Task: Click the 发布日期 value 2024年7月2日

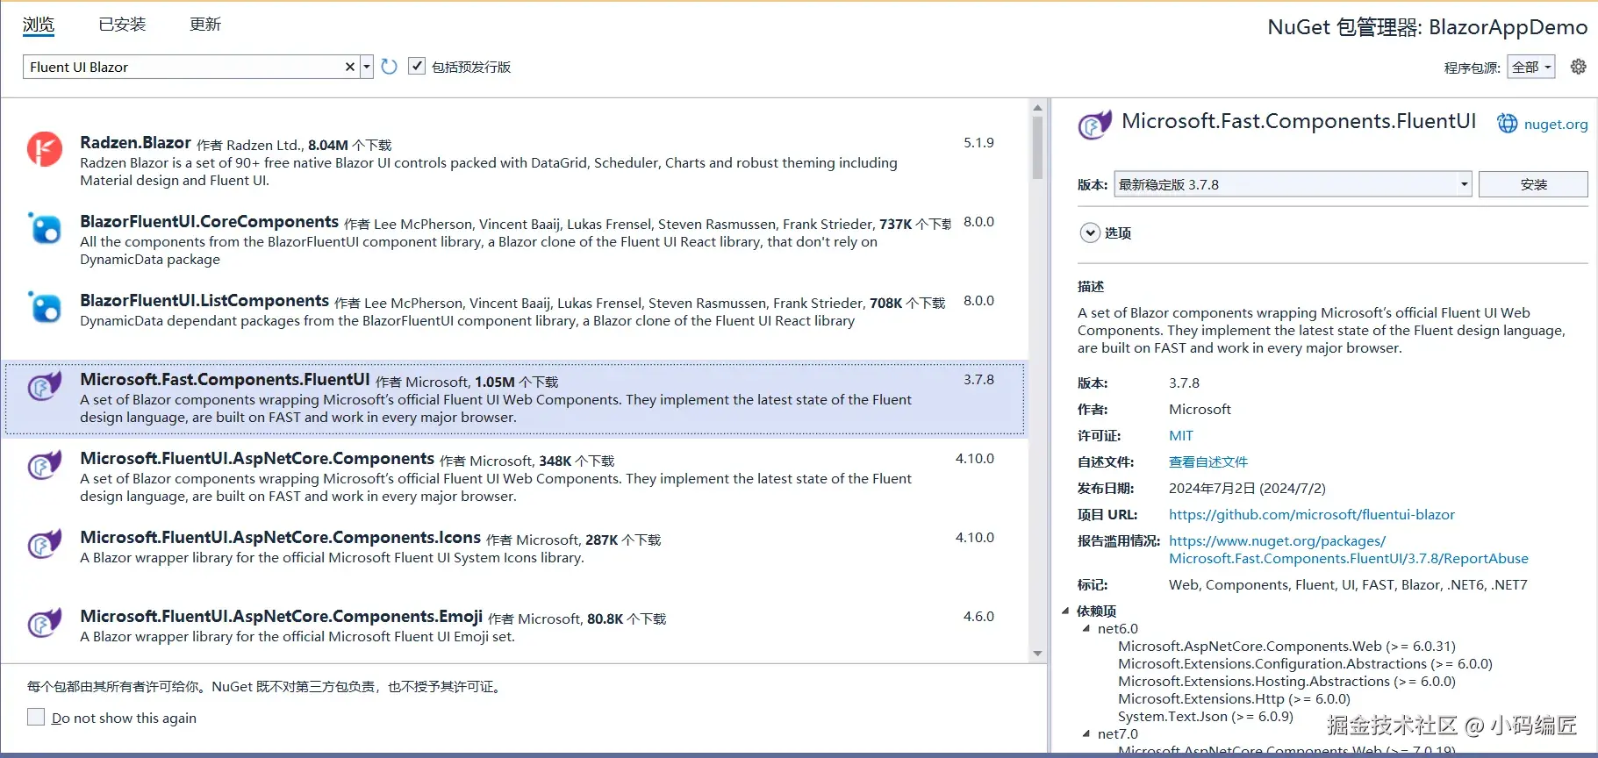Action: (x=1246, y=489)
